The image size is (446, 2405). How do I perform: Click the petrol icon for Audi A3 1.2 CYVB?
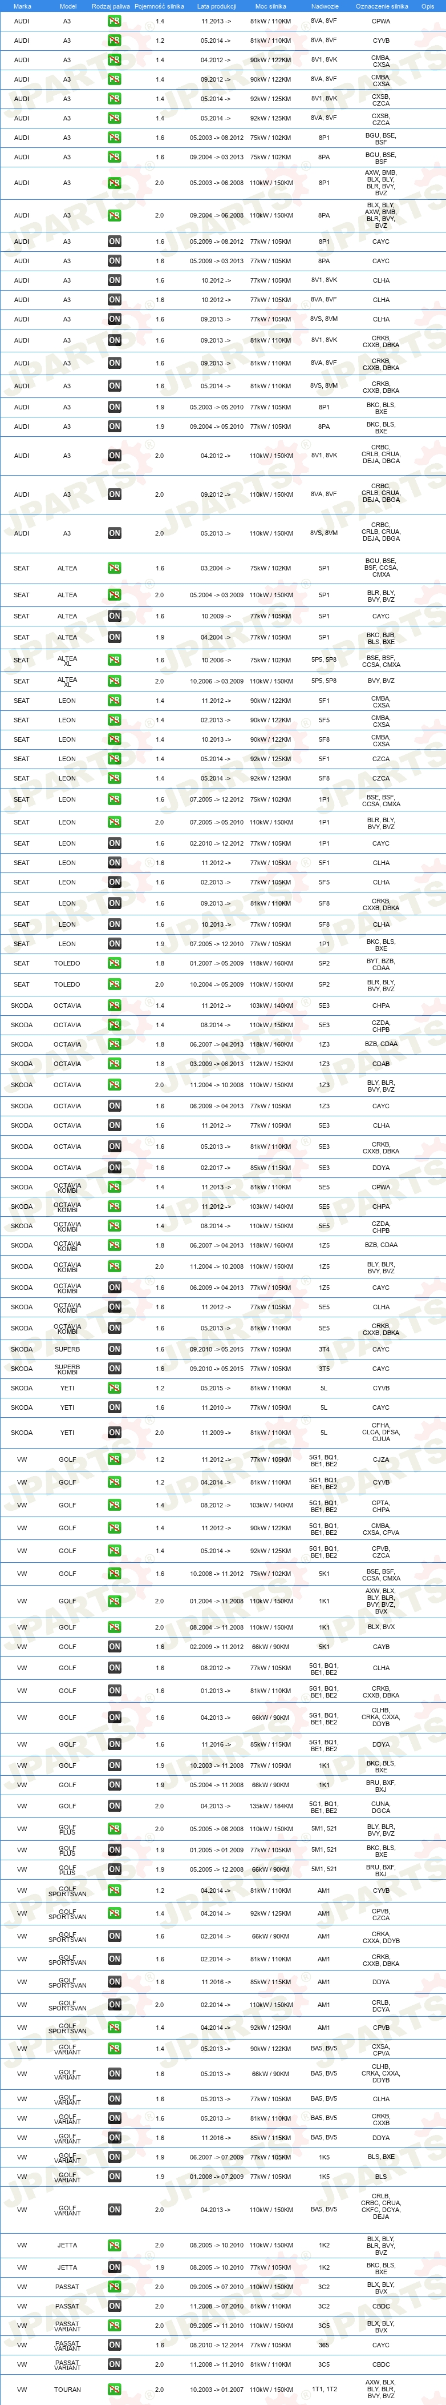[x=114, y=40]
